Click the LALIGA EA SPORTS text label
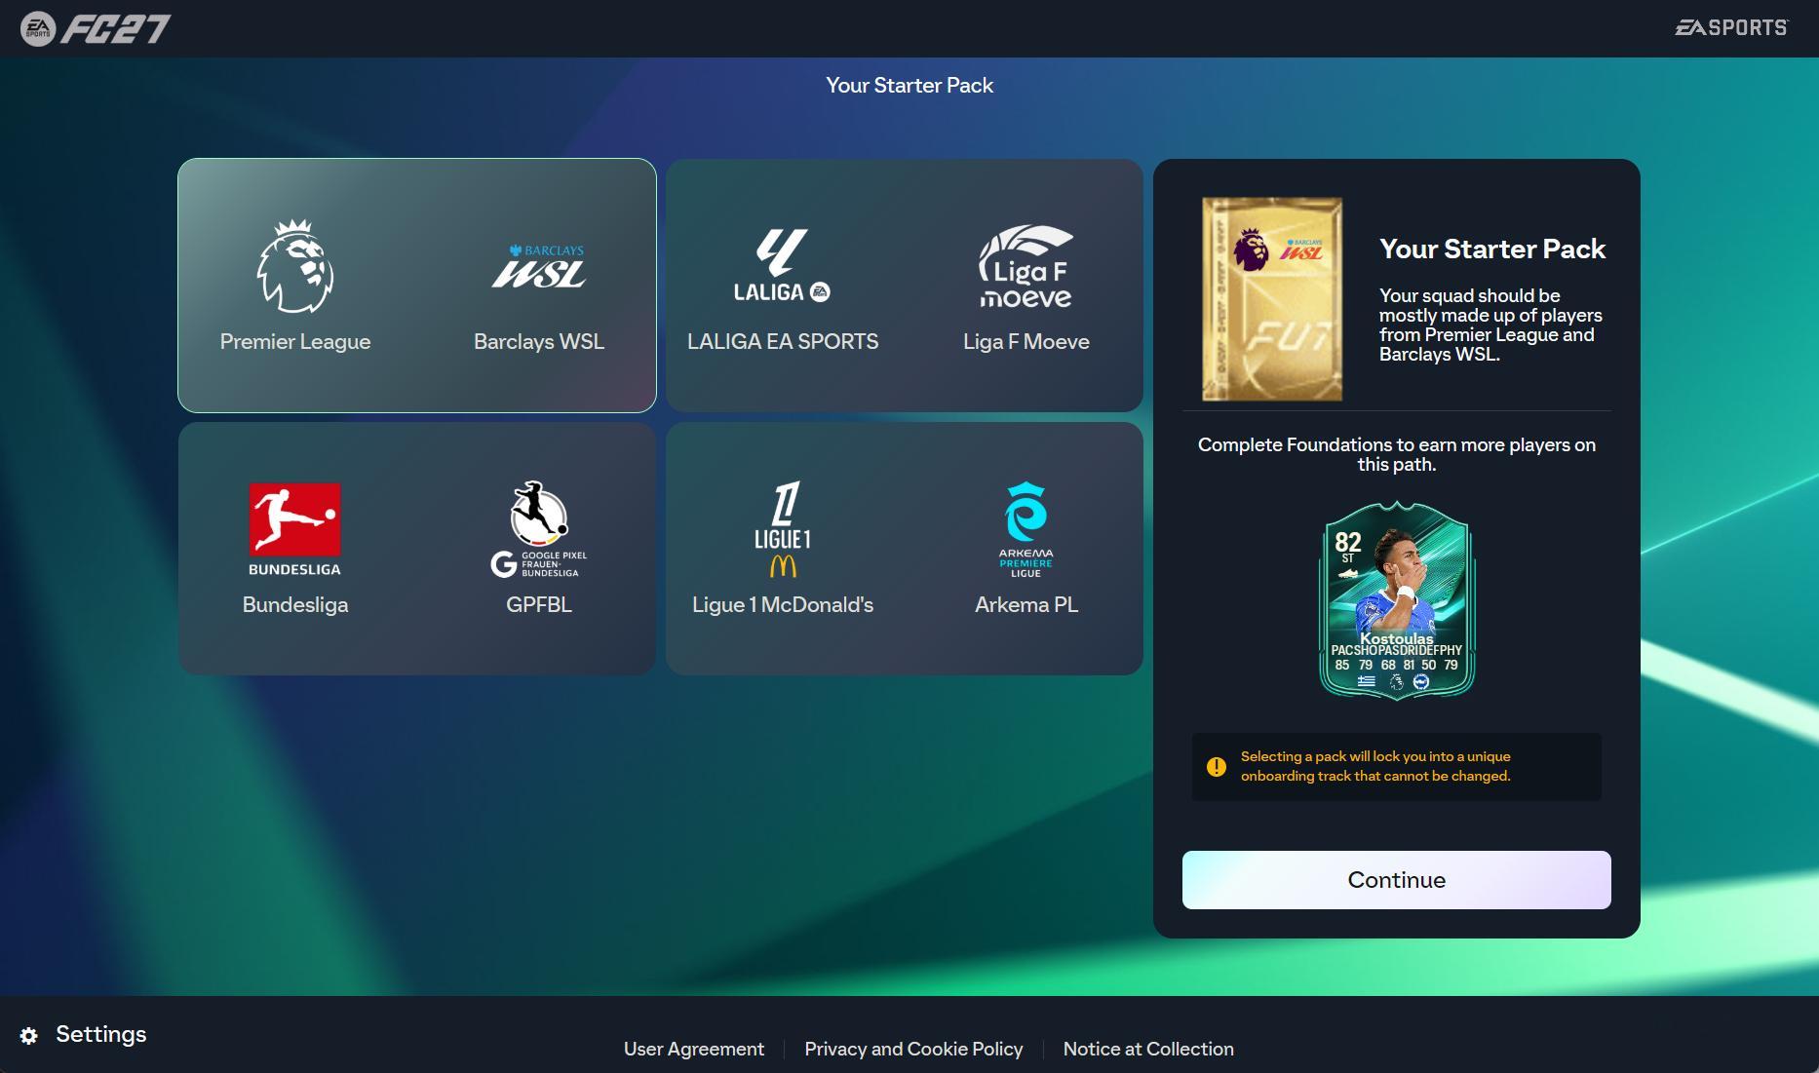 pyautogui.click(x=783, y=342)
